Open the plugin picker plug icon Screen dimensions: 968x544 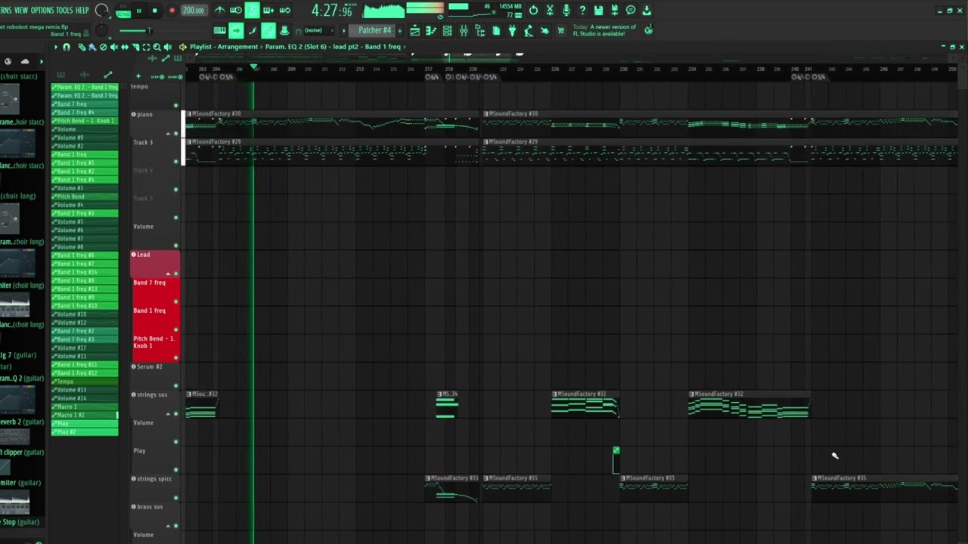(x=513, y=30)
